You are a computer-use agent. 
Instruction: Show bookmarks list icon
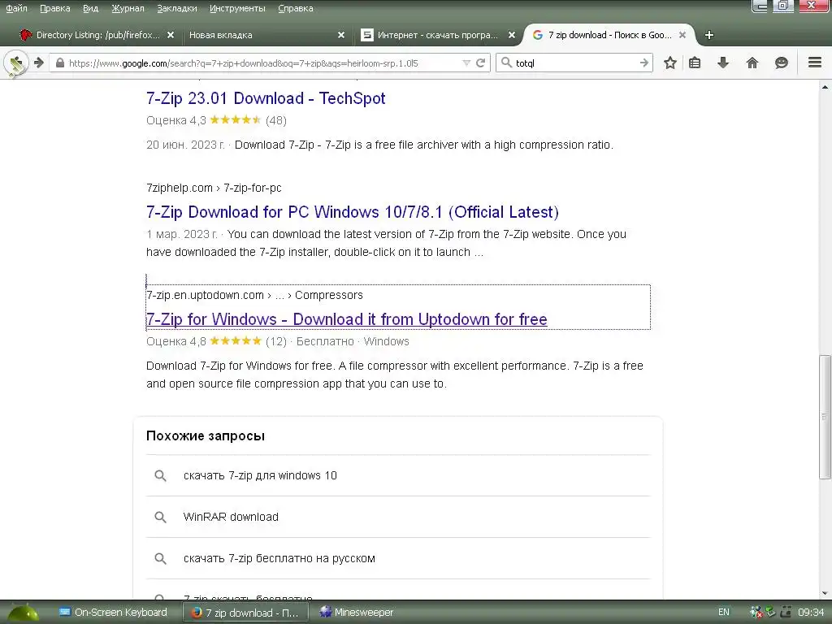(695, 63)
